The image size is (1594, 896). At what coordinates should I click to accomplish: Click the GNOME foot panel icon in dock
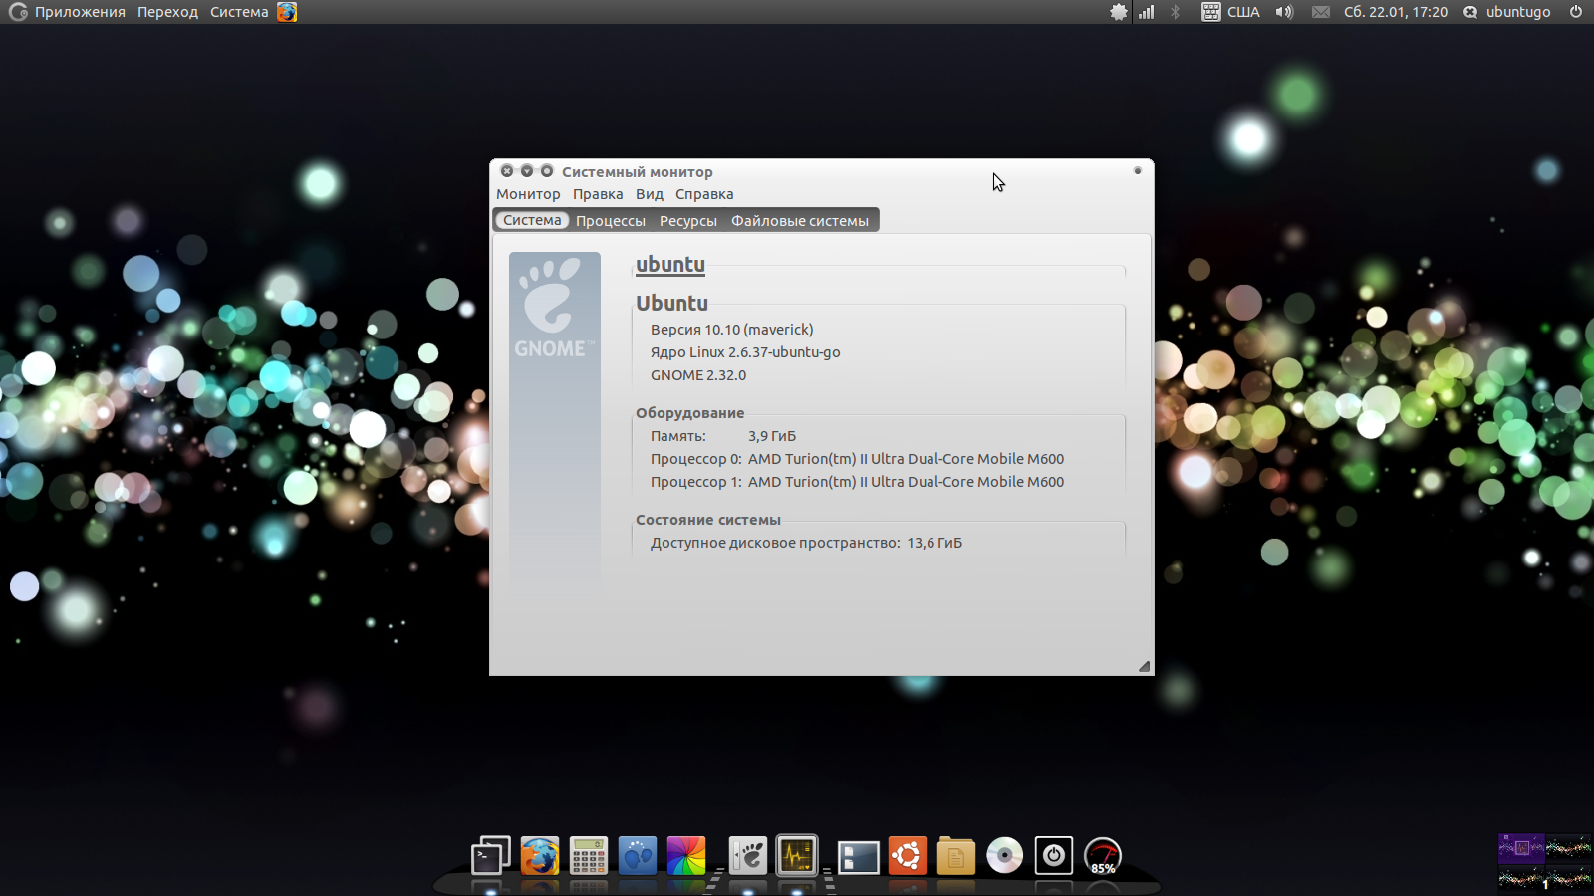click(748, 855)
